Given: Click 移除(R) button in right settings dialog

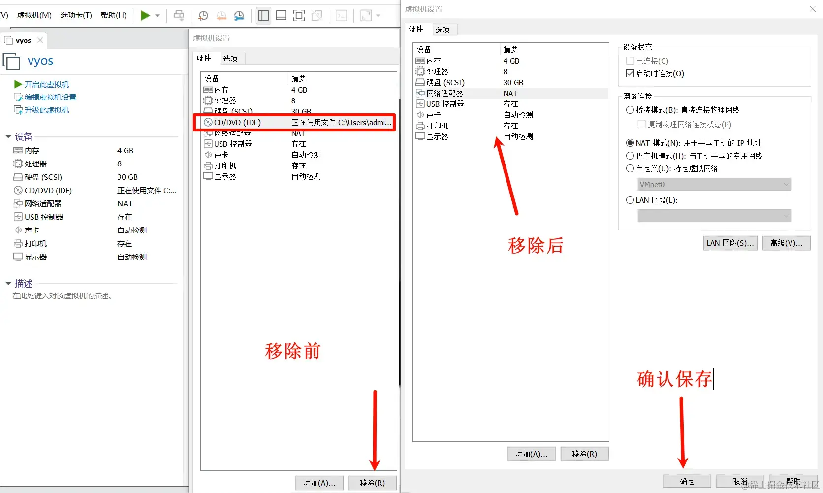Looking at the screenshot, I should click(x=584, y=454).
